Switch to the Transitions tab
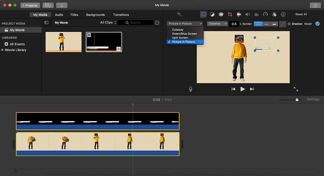324x176 pixels. (121, 15)
